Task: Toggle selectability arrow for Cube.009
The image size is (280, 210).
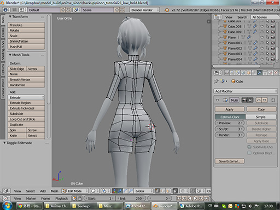Action: click(267, 32)
